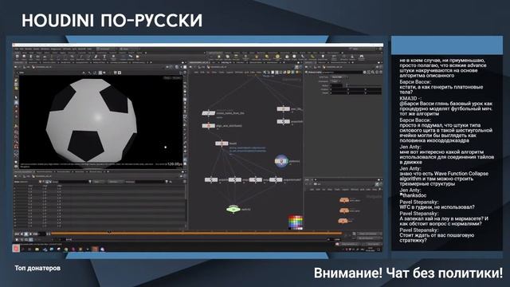The image size is (510, 287).
Task: Add a Spot Light from the shelf
Action: point(228,57)
